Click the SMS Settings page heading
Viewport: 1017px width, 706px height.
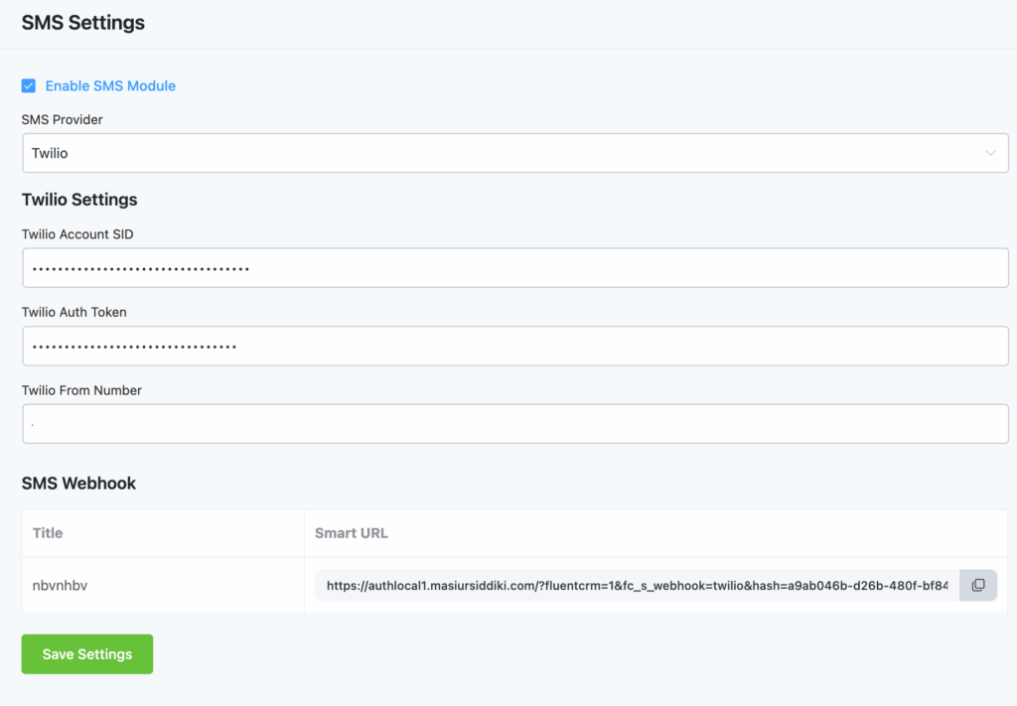[82, 22]
